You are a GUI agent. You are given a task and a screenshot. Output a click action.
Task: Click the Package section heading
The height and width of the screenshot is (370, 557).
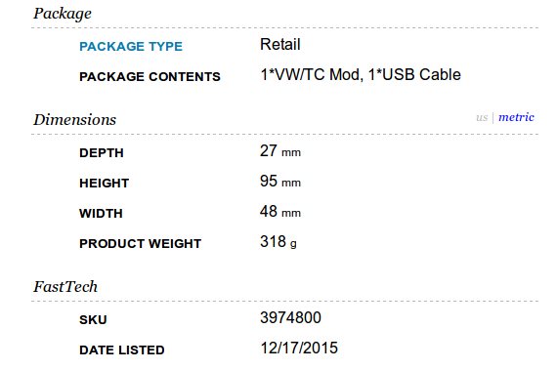coord(63,15)
